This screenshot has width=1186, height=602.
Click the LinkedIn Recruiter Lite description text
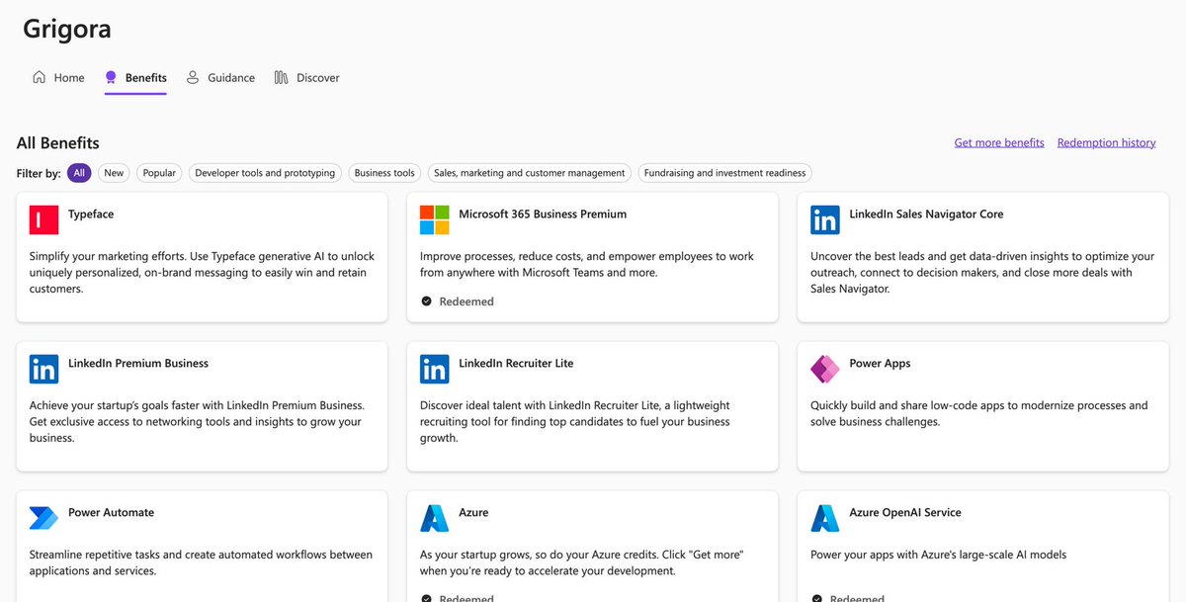click(575, 421)
